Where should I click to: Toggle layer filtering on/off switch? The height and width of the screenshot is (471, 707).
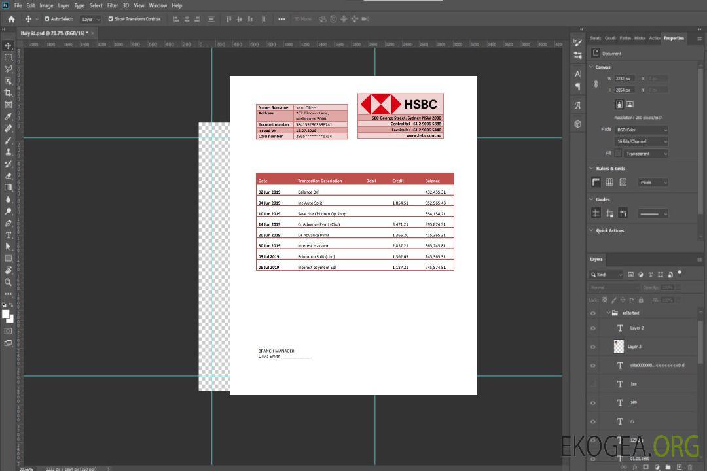click(x=680, y=273)
